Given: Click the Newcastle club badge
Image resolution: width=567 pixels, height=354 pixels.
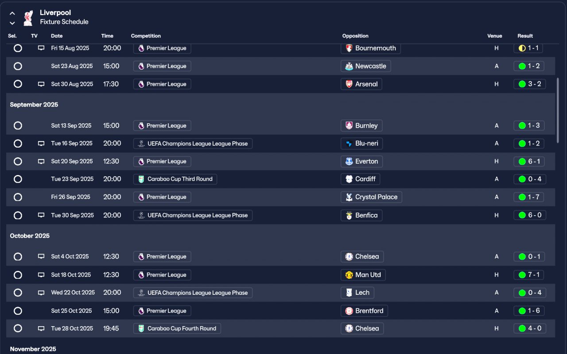Looking at the screenshot, I should [x=349, y=66].
